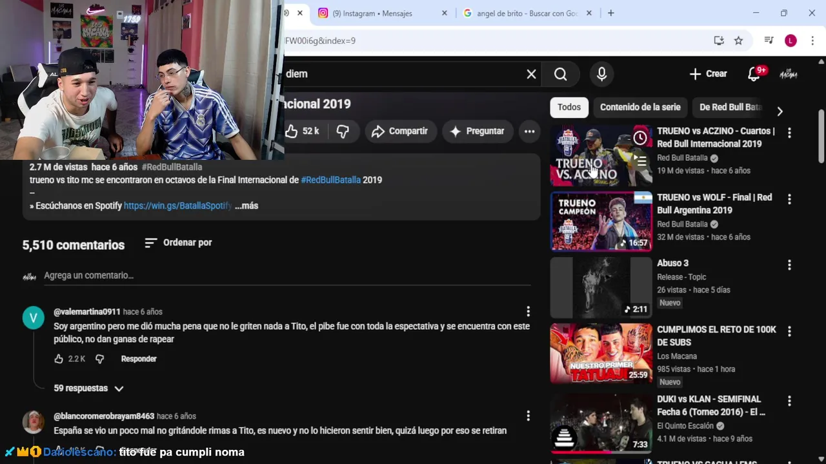Open the win.gs/BatallaSpotify link
Image resolution: width=826 pixels, height=464 pixels.
click(177, 206)
